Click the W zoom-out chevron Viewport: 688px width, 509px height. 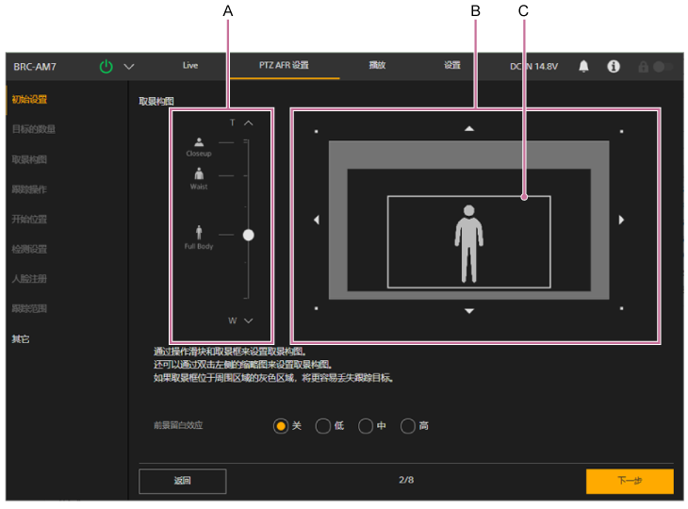coord(248,320)
